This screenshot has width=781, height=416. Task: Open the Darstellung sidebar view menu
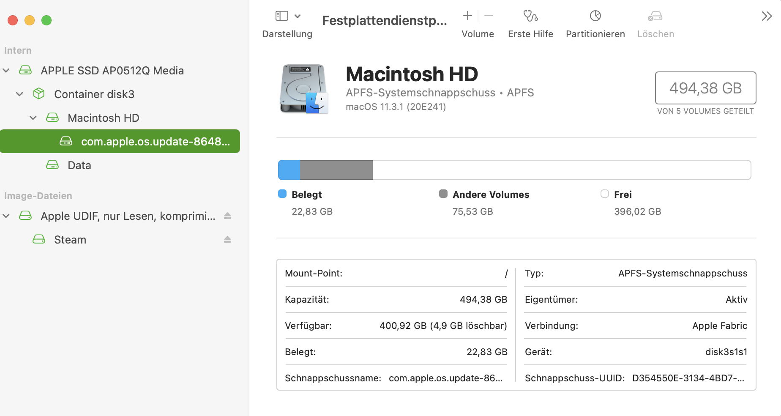coord(288,16)
